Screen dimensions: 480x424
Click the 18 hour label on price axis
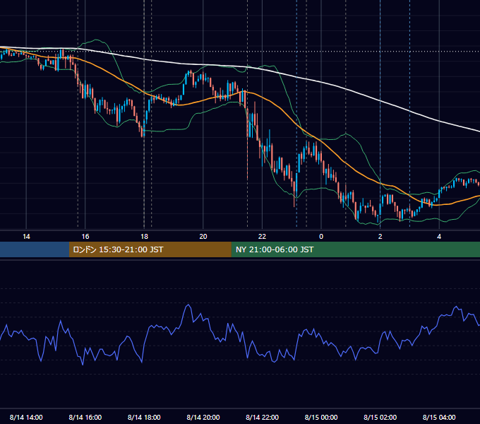coord(144,237)
